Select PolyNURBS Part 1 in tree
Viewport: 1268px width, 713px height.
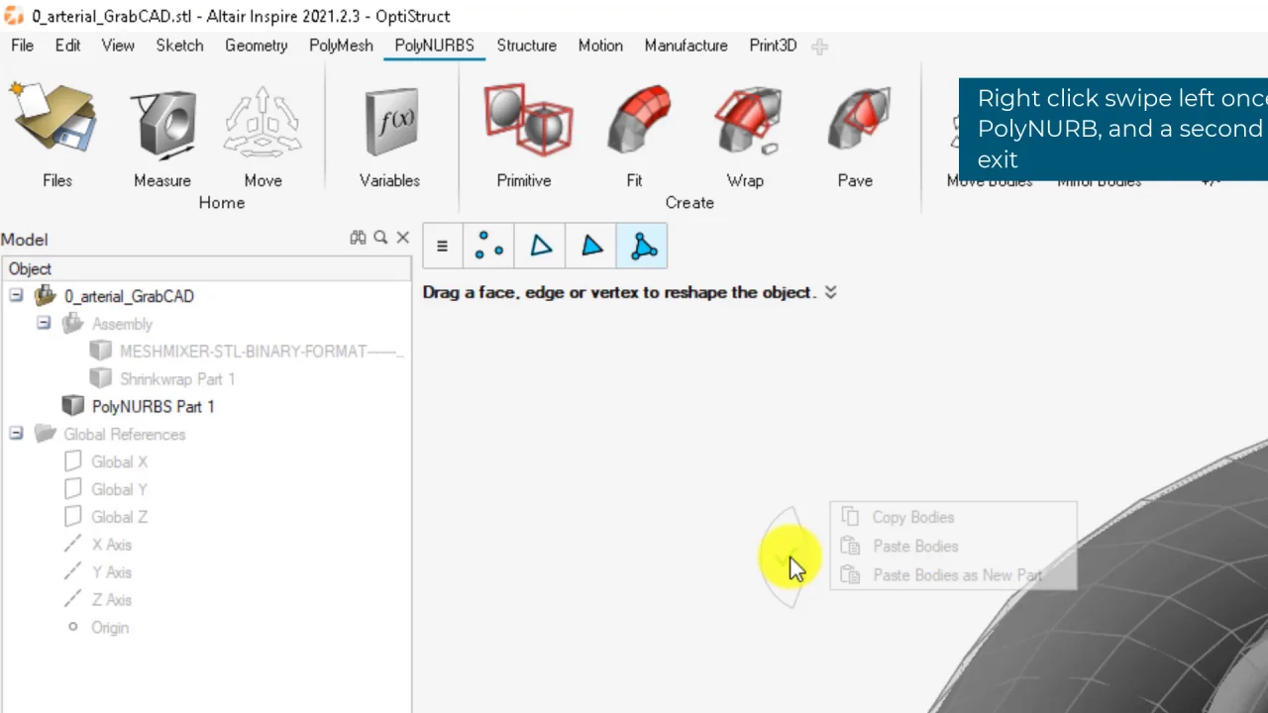click(153, 406)
